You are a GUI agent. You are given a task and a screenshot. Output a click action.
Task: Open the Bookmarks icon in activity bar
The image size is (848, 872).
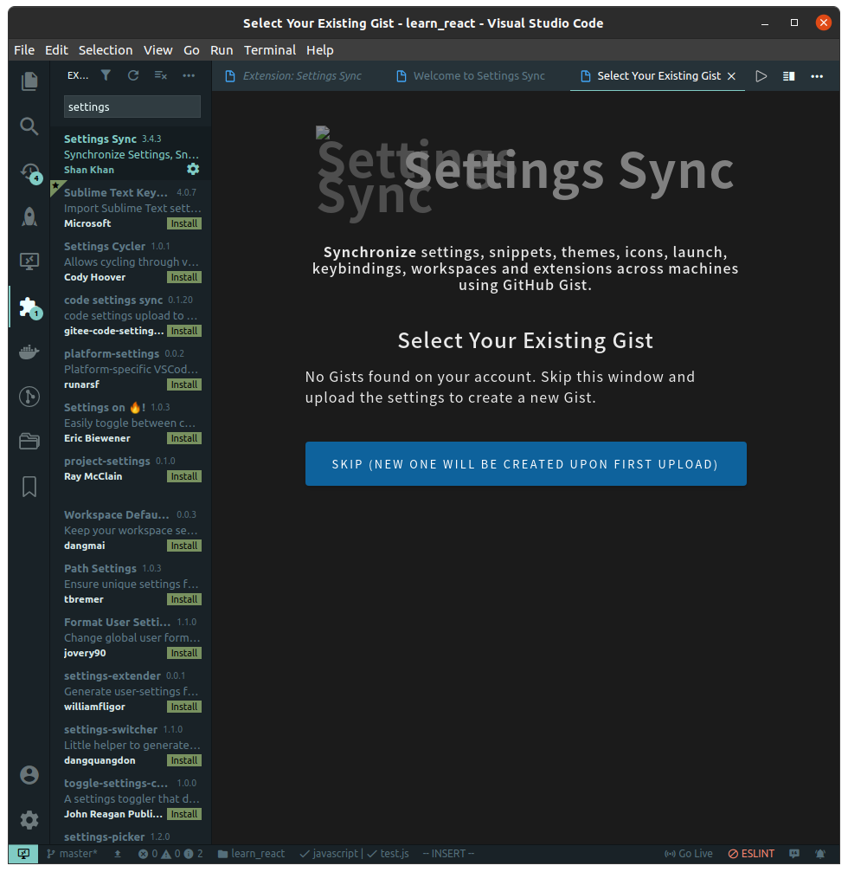29,487
